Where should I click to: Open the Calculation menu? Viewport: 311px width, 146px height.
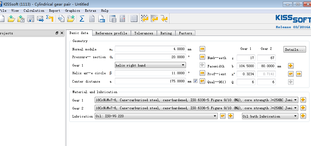pos(34,11)
